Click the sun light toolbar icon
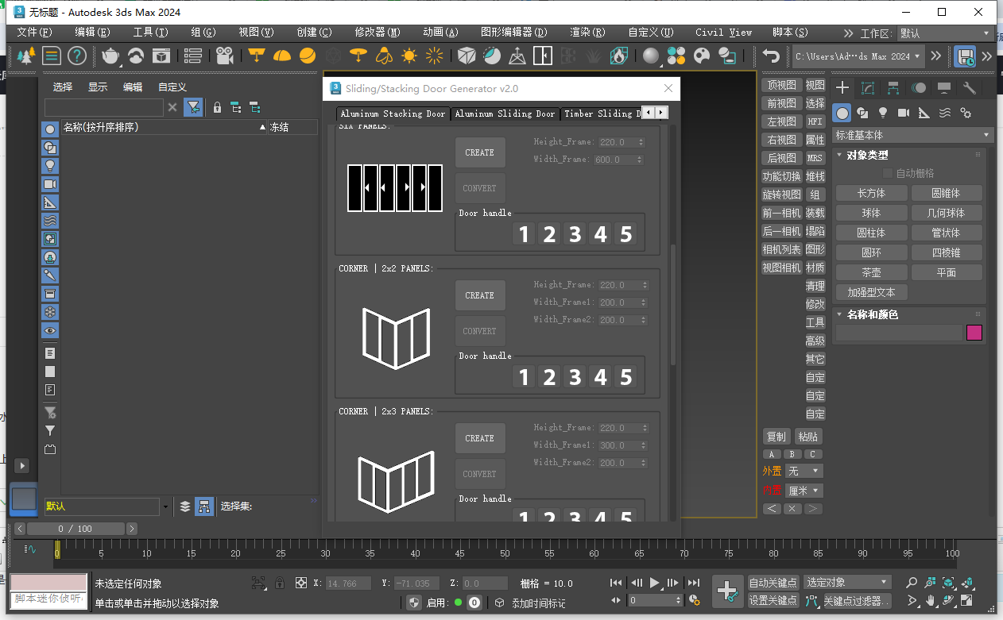The height and width of the screenshot is (620, 1003). [409, 56]
